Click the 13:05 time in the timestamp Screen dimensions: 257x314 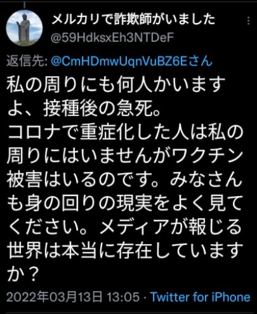(x=123, y=297)
